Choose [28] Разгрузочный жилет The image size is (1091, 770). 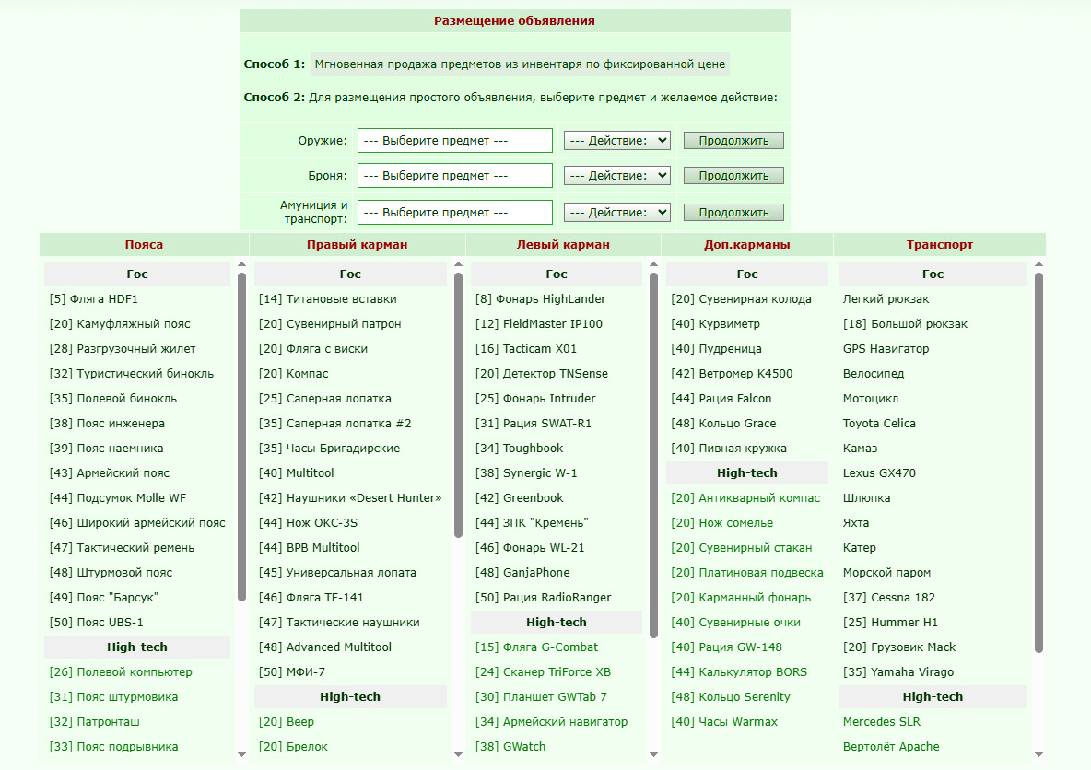click(x=123, y=349)
